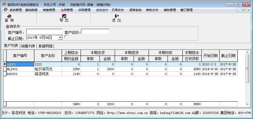
Task: Switch to the 单据明细 tab
Action: pyautogui.click(x=45, y=46)
